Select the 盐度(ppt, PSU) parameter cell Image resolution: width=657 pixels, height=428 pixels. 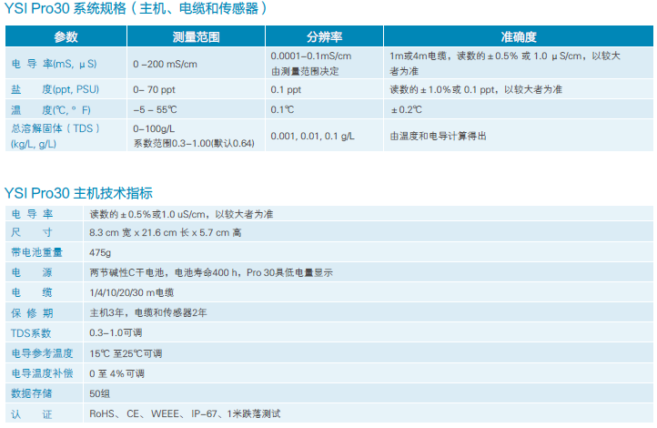(x=54, y=89)
